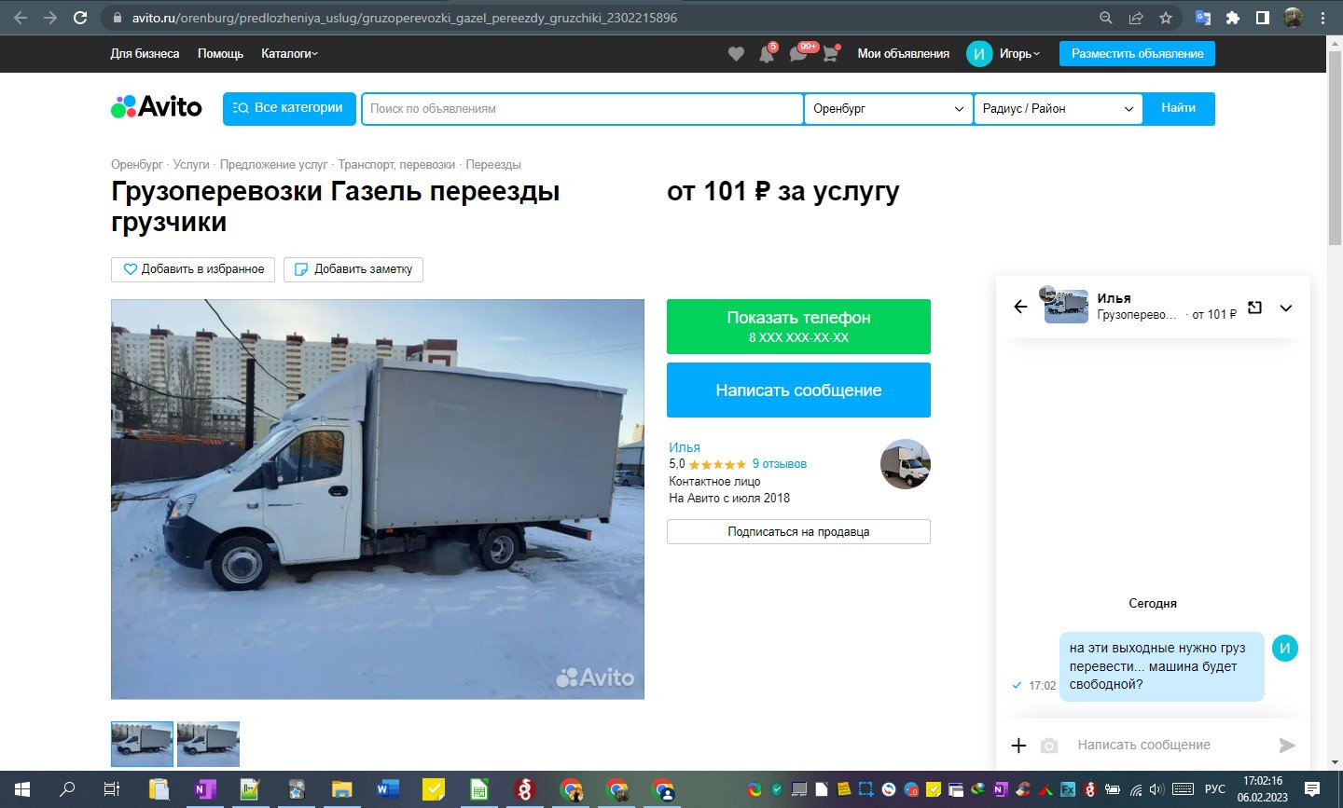The image size is (1343, 808).
Task: Click the zoom magnifier icon in address bar
Action: coord(1105,18)
